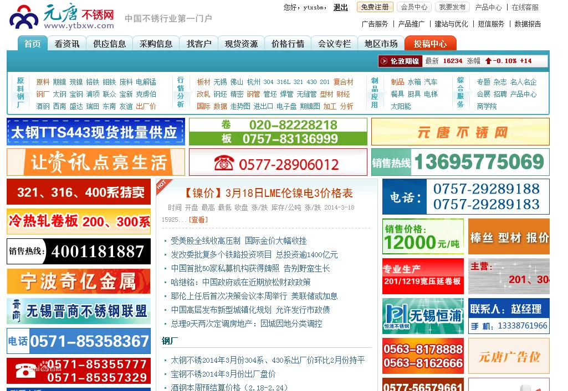Open the 元唐广告位 ad slot
Screen dimensions: 568x391
pos(509,356)
